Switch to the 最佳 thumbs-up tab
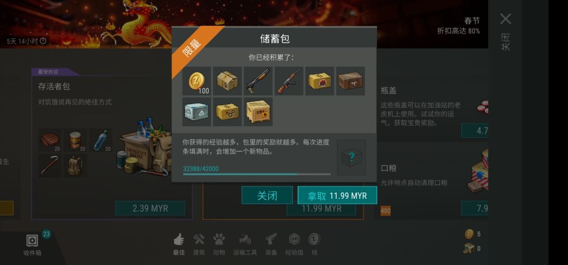 tap(179, 244)
